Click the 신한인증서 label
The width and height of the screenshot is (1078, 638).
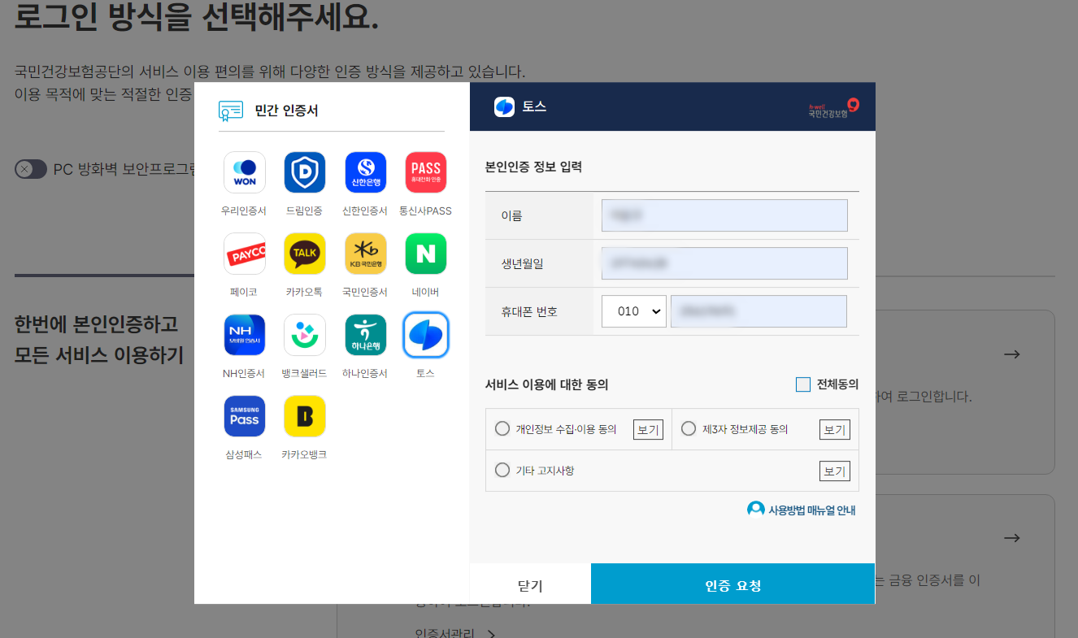365,210
